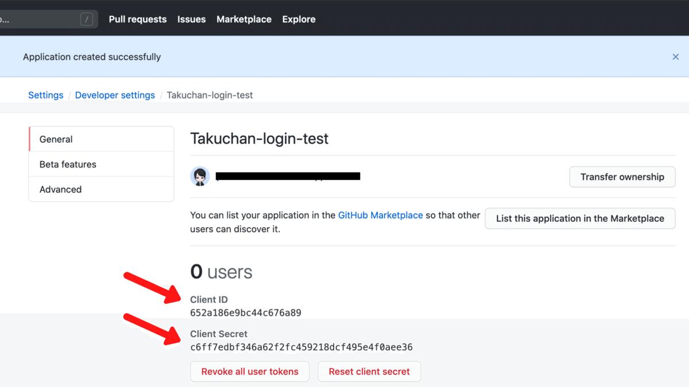Click the '0 users' count text

pos(221,272)
